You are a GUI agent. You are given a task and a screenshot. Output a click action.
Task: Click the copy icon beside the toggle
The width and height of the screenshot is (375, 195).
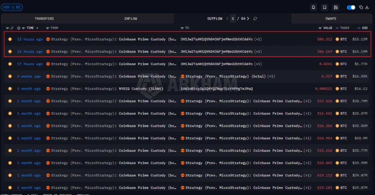(361, 7)
